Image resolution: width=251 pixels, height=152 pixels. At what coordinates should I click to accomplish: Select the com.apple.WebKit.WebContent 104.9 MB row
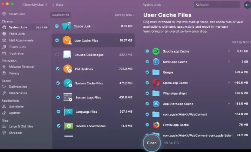197,114
